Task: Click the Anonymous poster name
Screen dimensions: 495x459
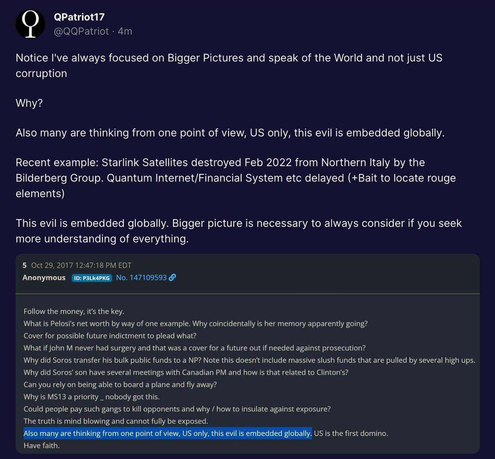Action: (x=44, y=277)
